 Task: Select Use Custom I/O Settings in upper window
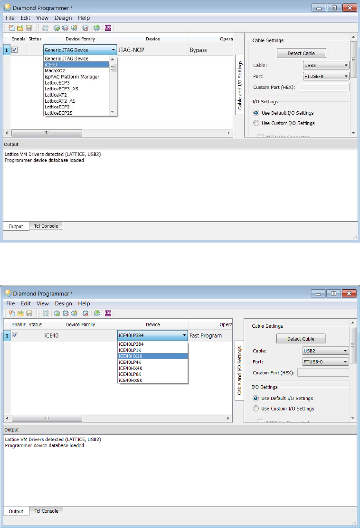tap(256, 123)
